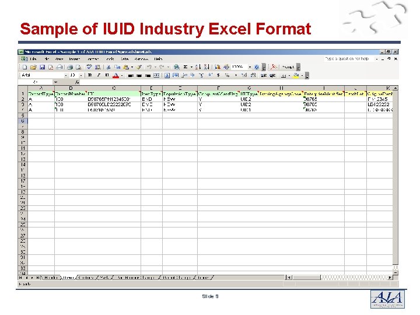Click the AutoSum sigma icon

click(185, 67)
